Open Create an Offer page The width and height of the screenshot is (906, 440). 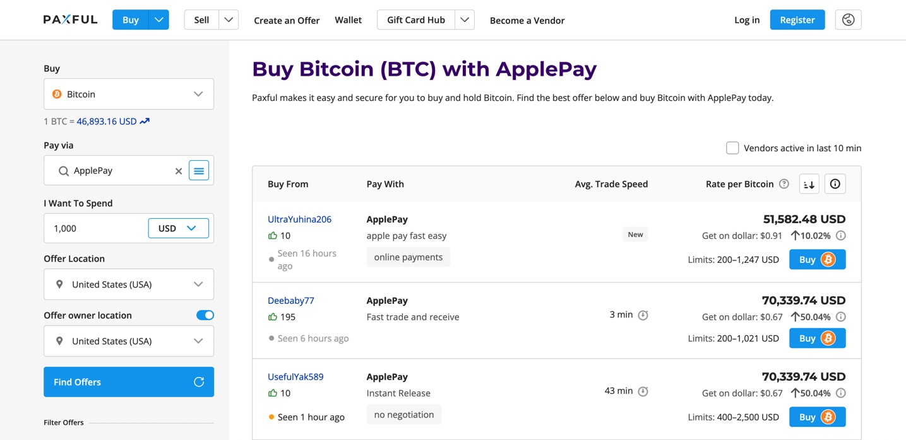[287, 20]
